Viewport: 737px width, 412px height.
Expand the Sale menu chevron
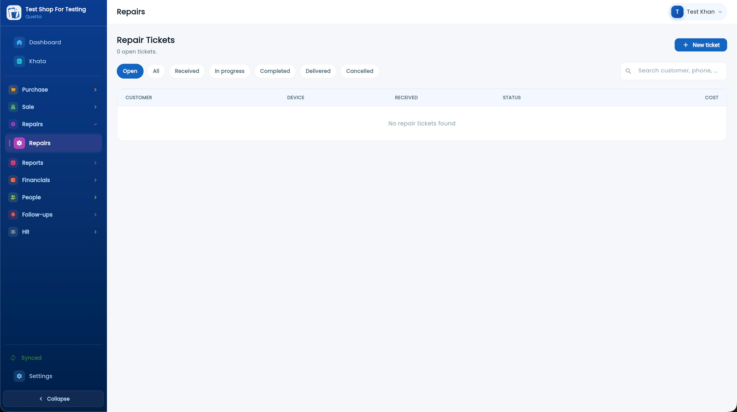pos(95,107)
